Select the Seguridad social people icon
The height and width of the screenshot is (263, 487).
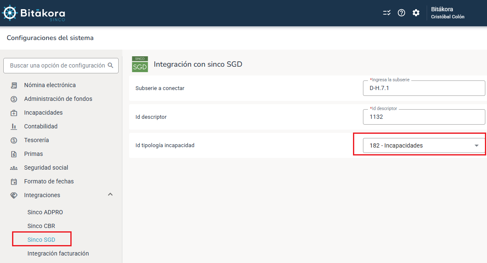pos(13,168)
